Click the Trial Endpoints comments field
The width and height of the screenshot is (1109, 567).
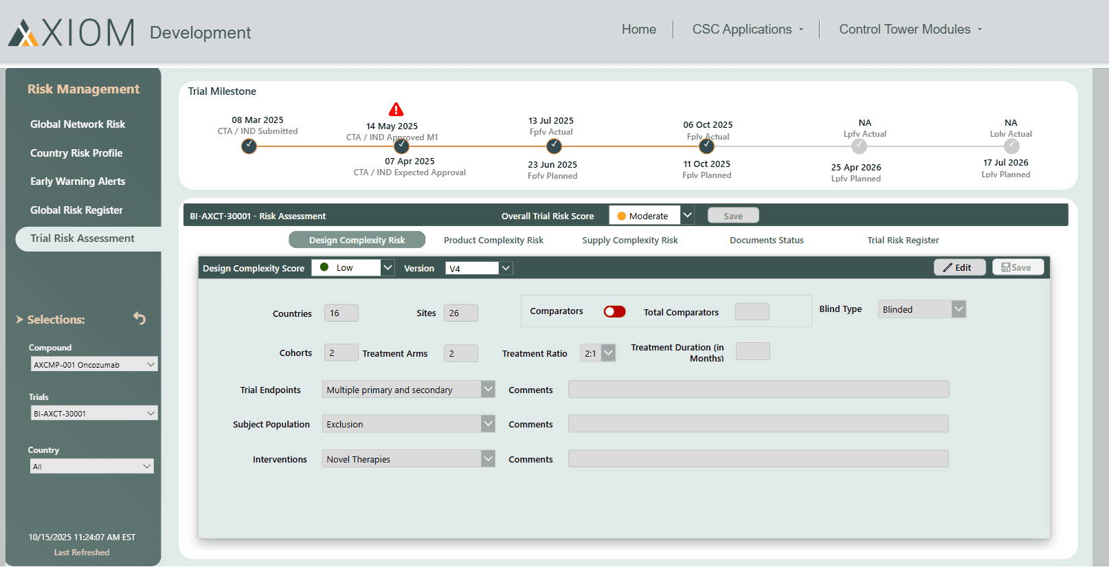(759, 389)
